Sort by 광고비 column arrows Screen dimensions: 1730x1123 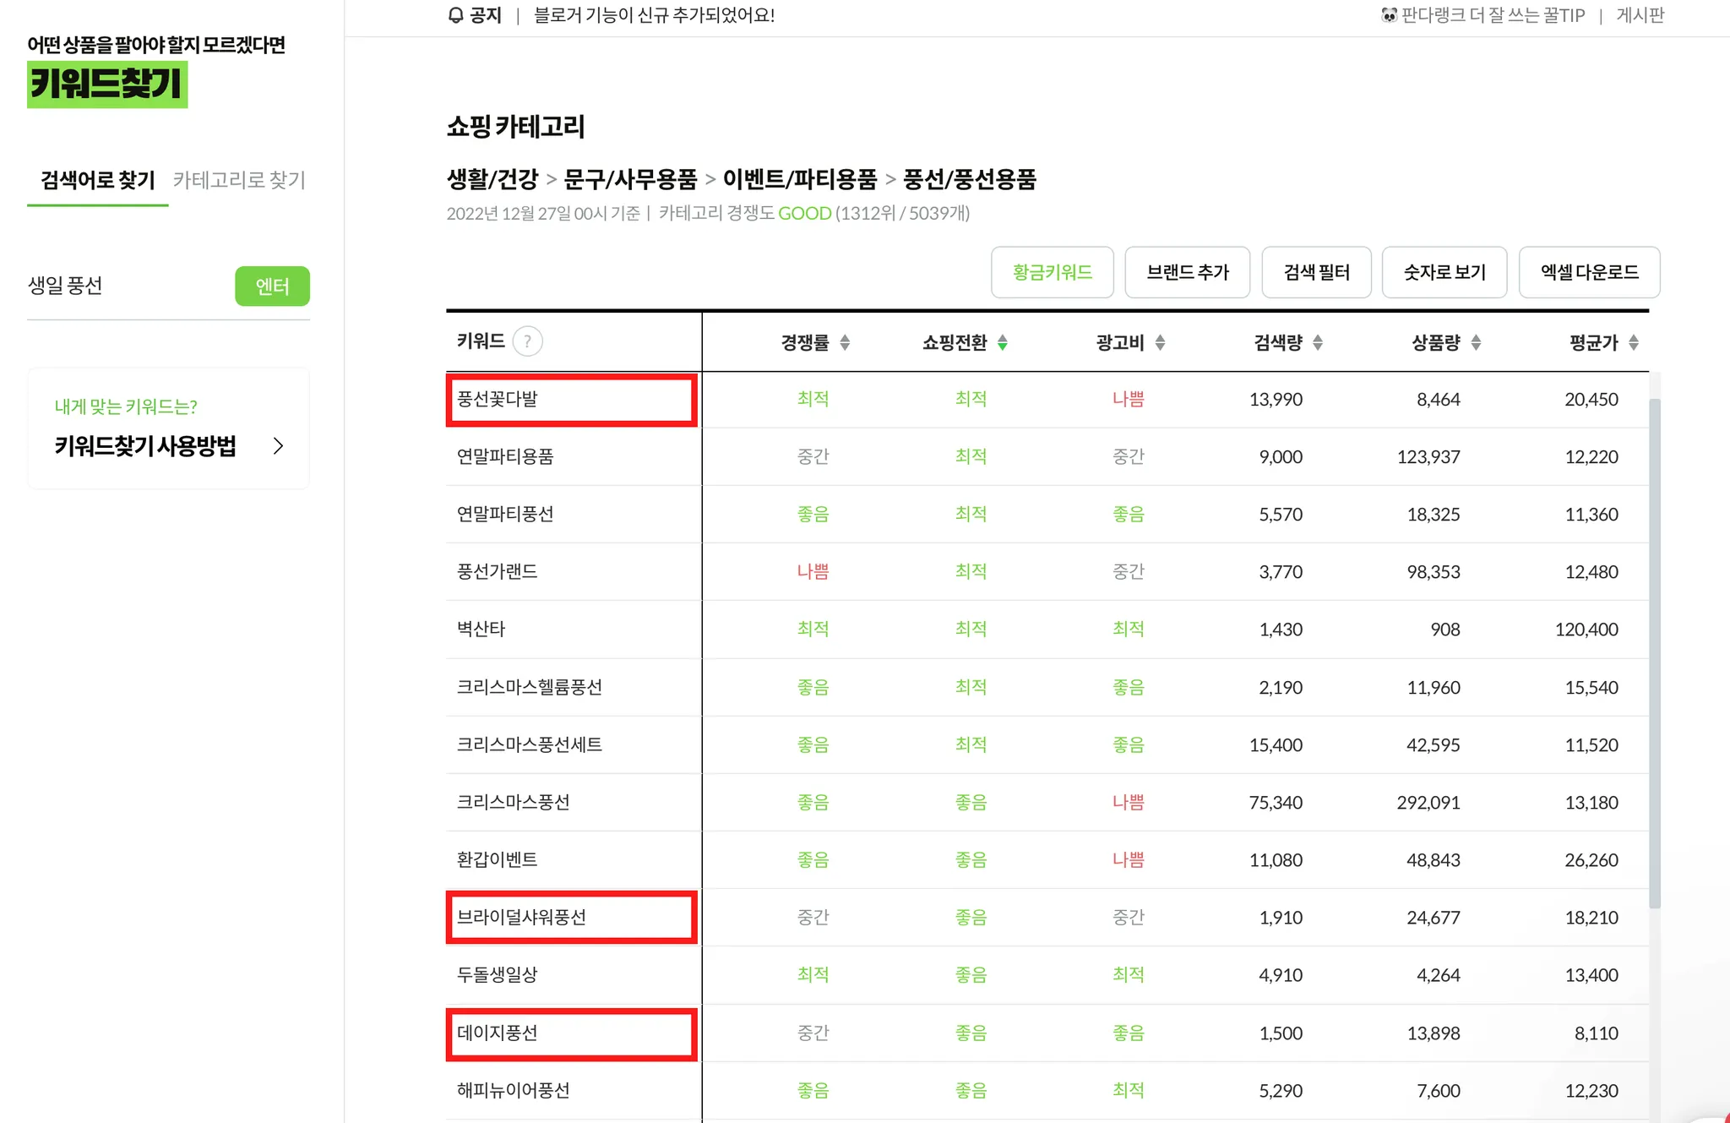1160,342
